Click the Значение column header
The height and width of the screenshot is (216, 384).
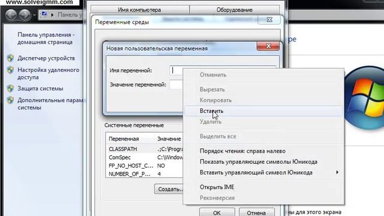[x=169, y=139]
